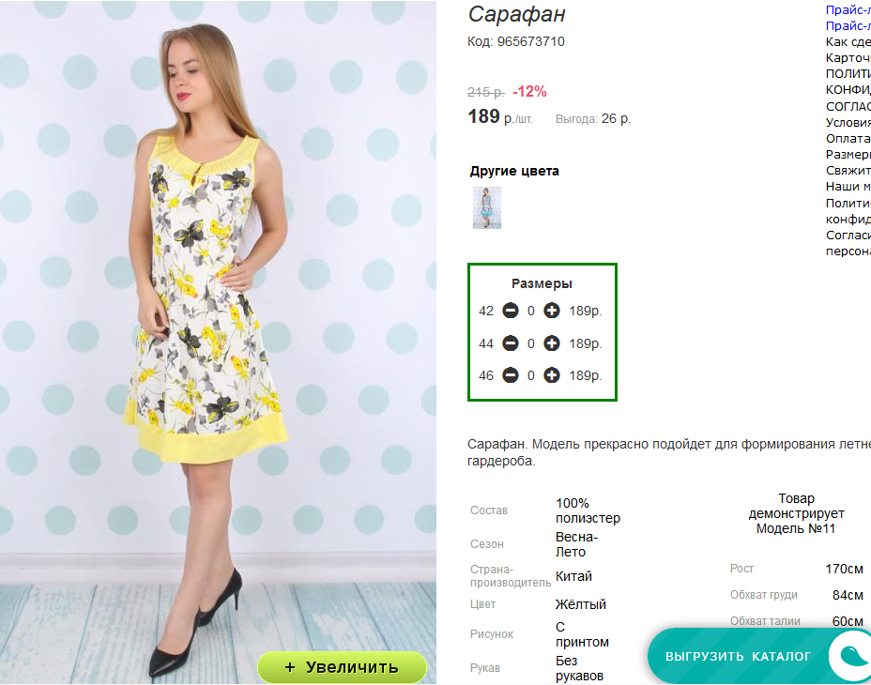Click the teal bird logo icon
Viewport: 871px width, 685px height.
pos(851,656)
